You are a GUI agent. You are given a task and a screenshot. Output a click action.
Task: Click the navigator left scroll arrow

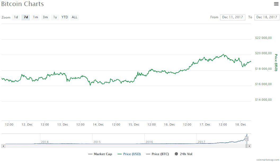click(x=3, y=146)
